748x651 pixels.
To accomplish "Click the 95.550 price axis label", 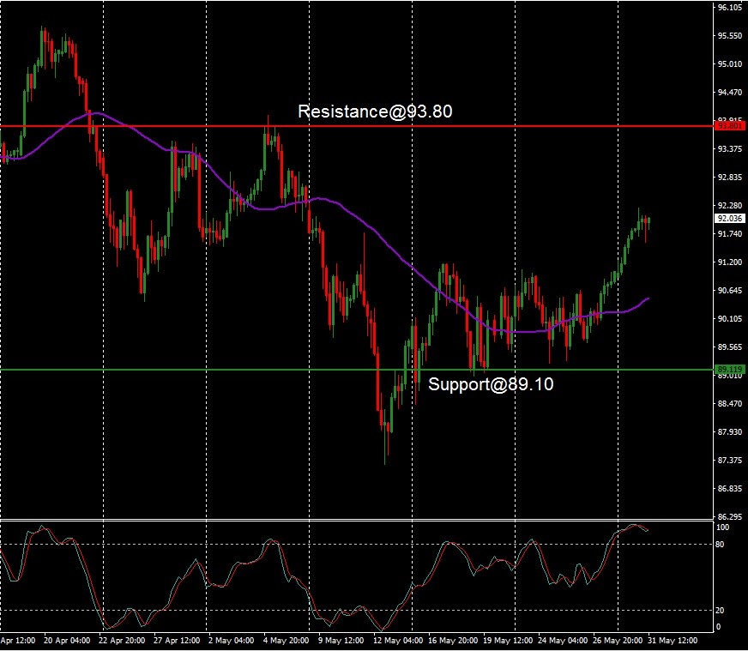I will (x=730, y=36).
